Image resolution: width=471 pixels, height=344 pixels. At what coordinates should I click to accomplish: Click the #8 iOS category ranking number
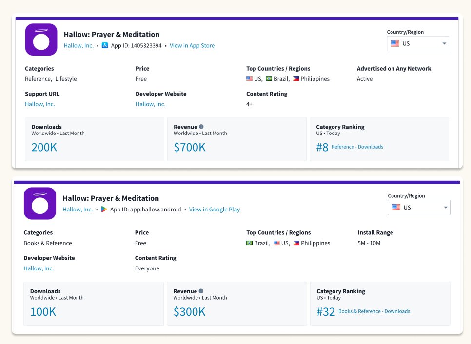(322, 147)
